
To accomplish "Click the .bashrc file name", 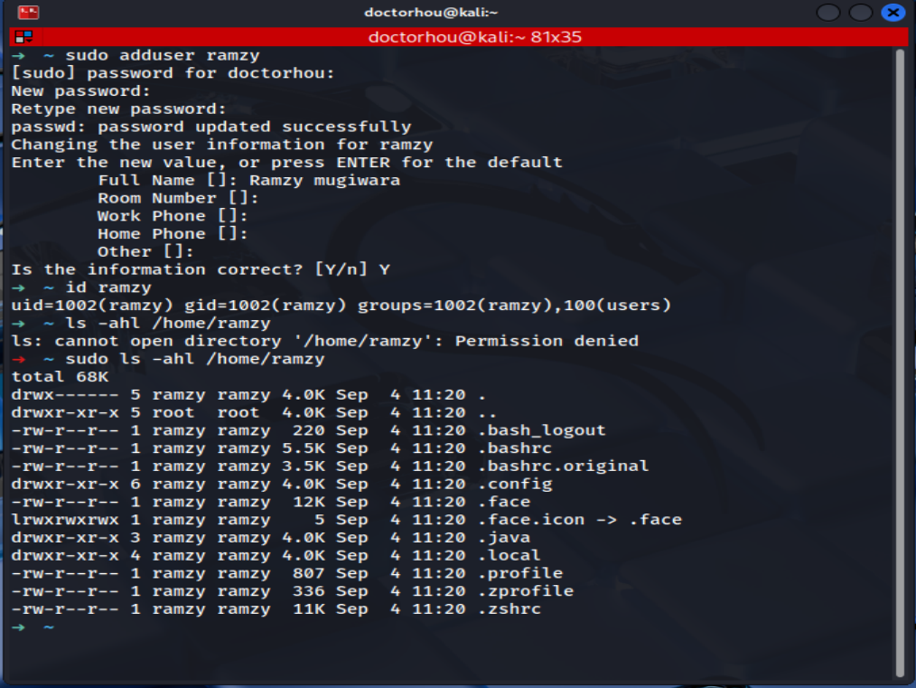I will 515,448.
